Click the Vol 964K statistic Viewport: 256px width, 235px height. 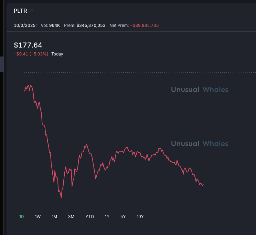click(50, 25)
